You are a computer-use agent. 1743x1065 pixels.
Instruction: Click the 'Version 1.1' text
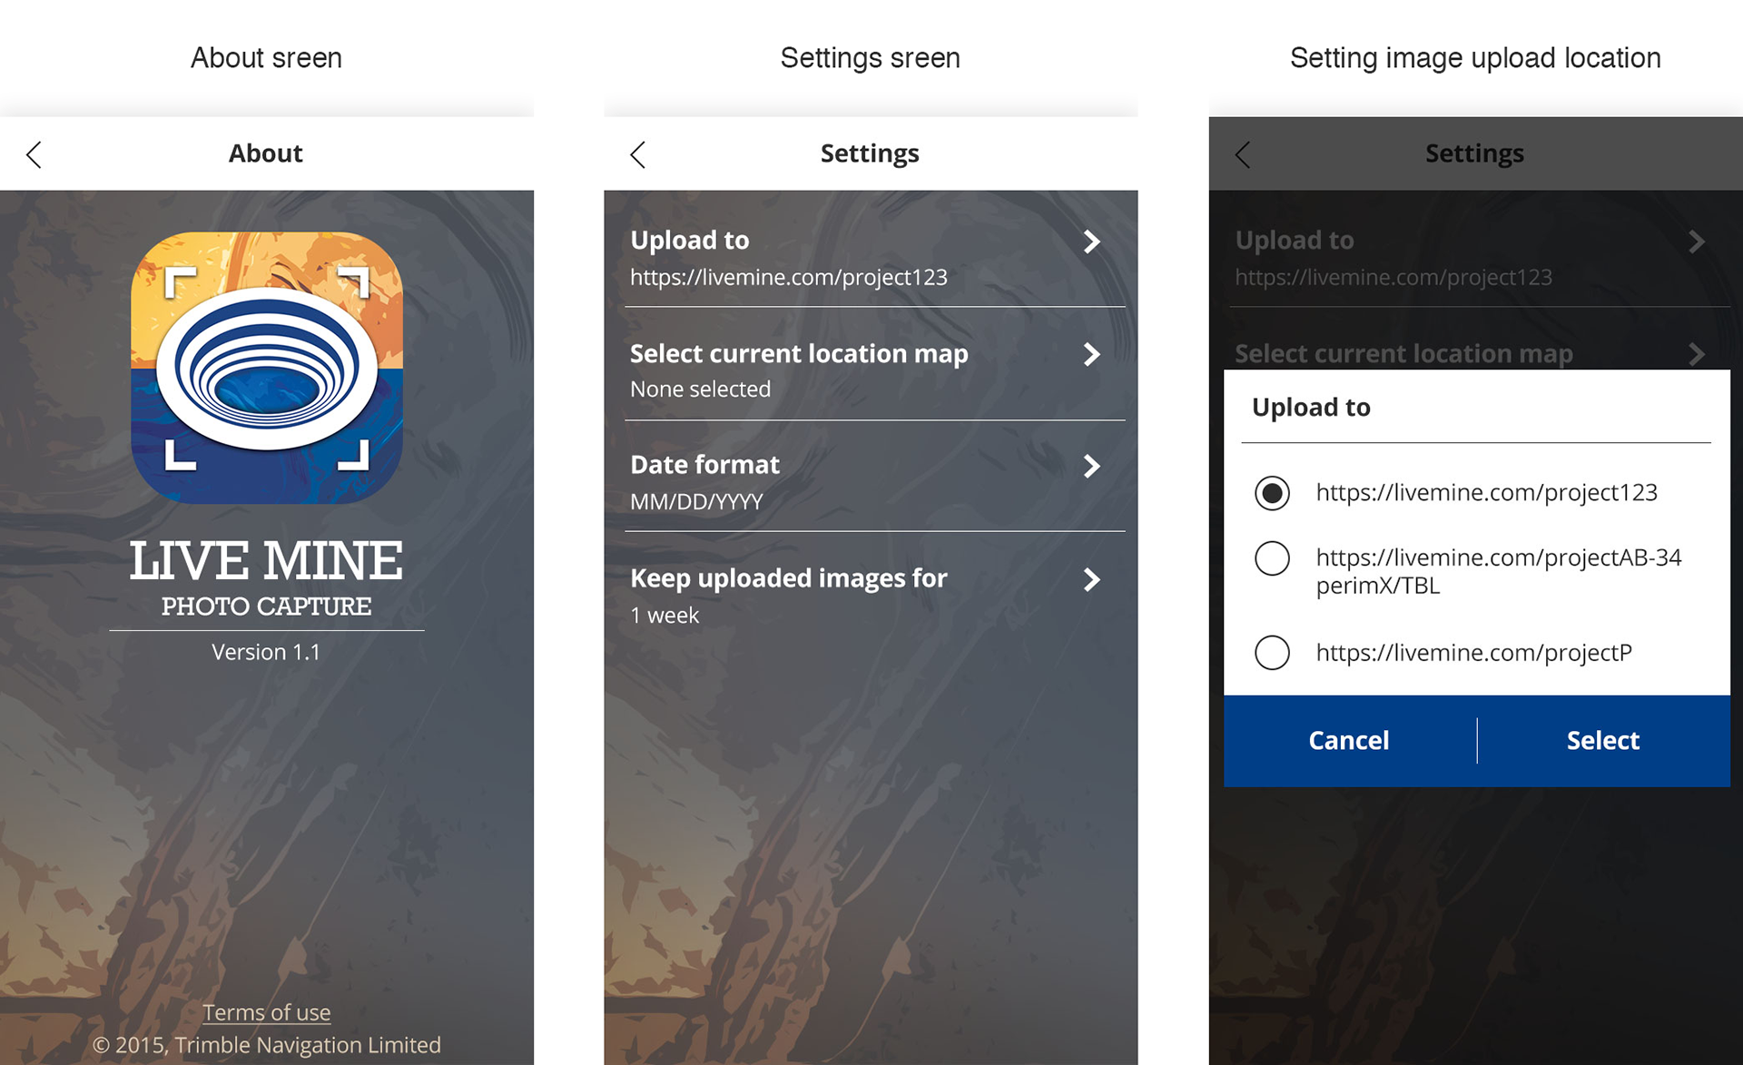(x=266, y=652)
